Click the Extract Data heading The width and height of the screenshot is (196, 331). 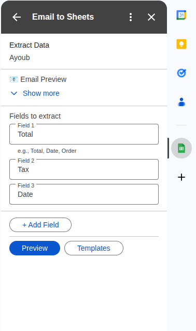pos(30,45)
